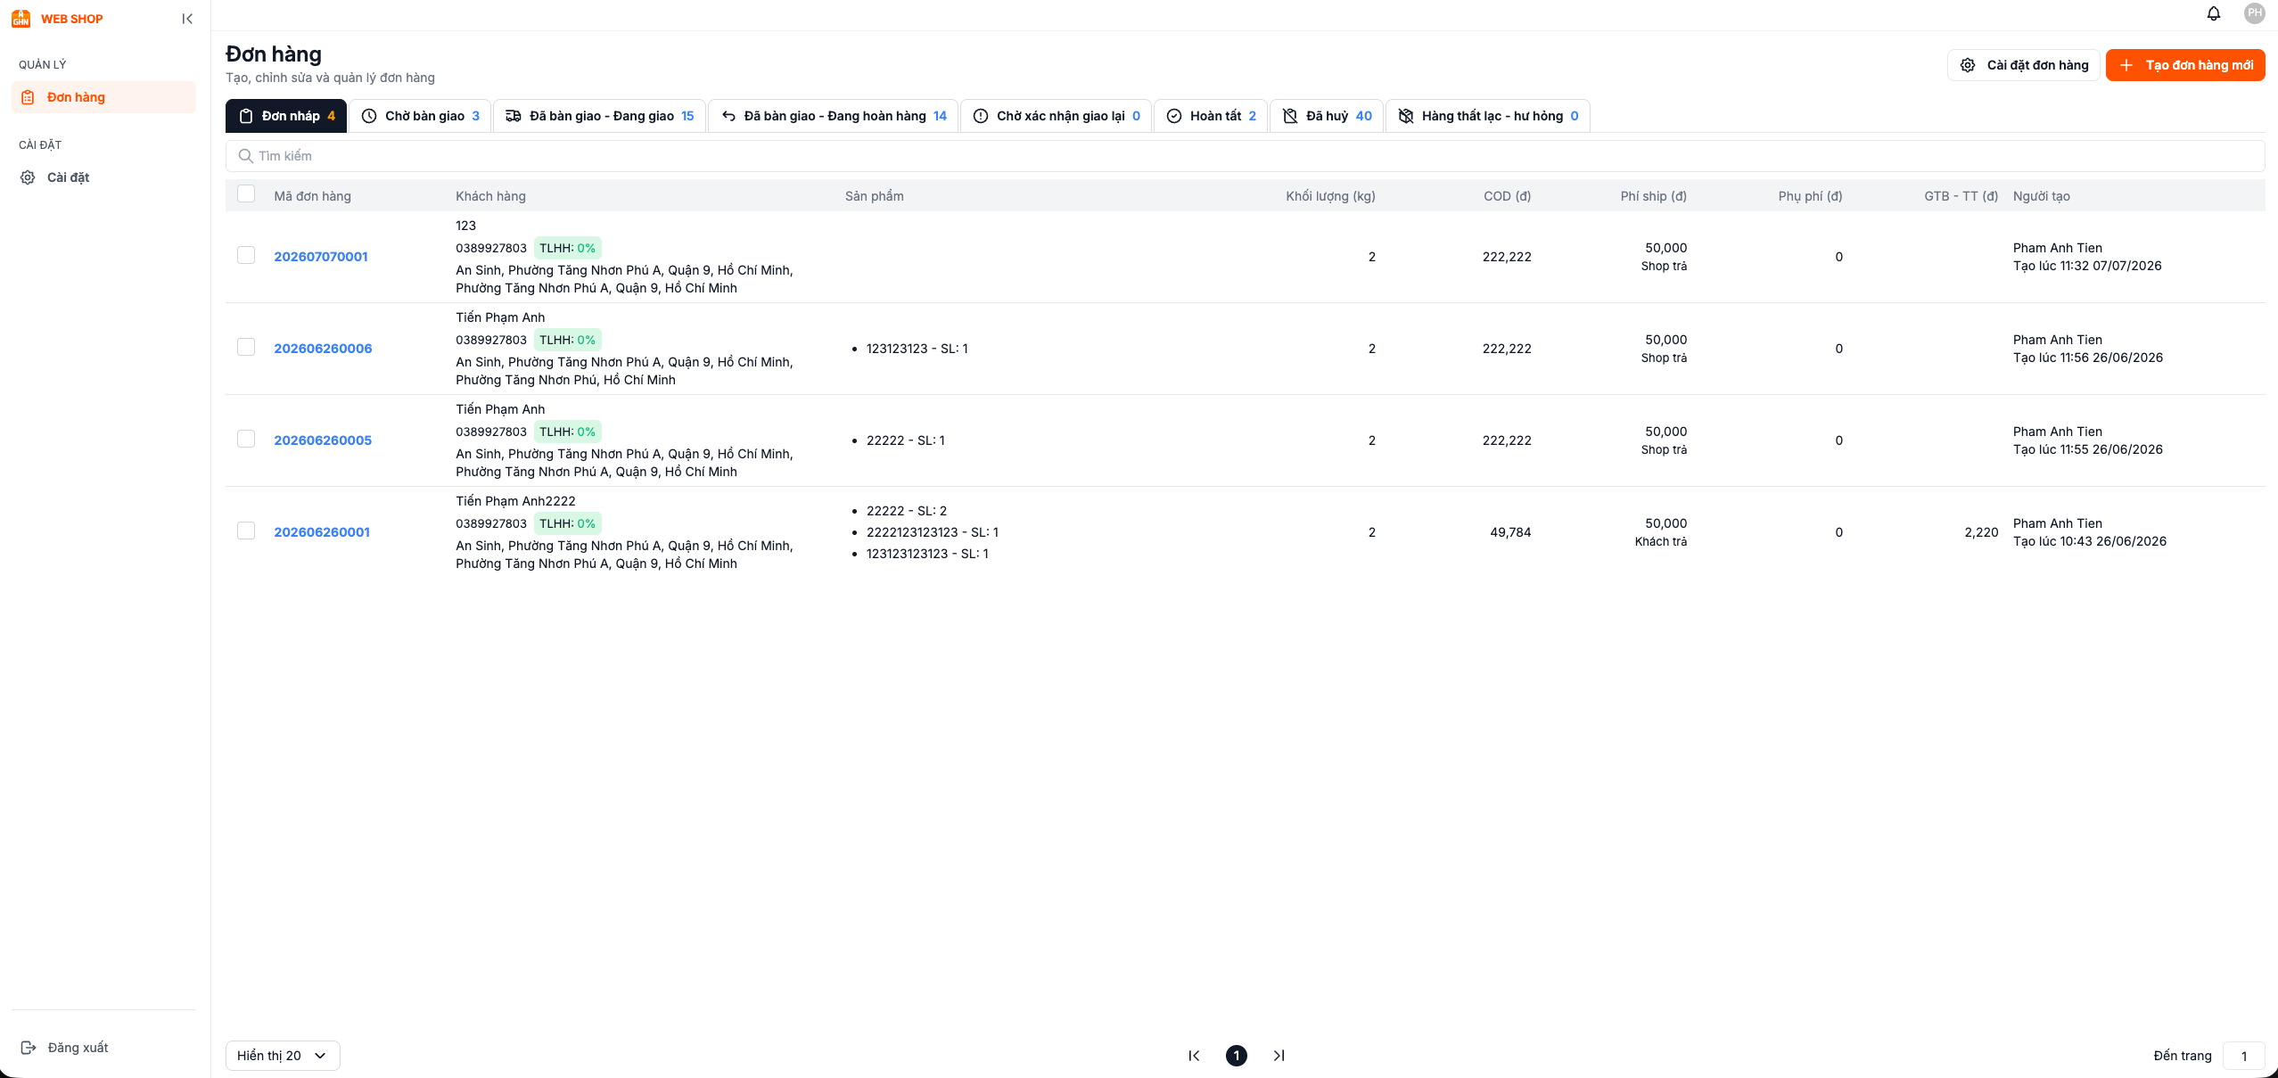Open order link 202606260006

click(323, 349)
